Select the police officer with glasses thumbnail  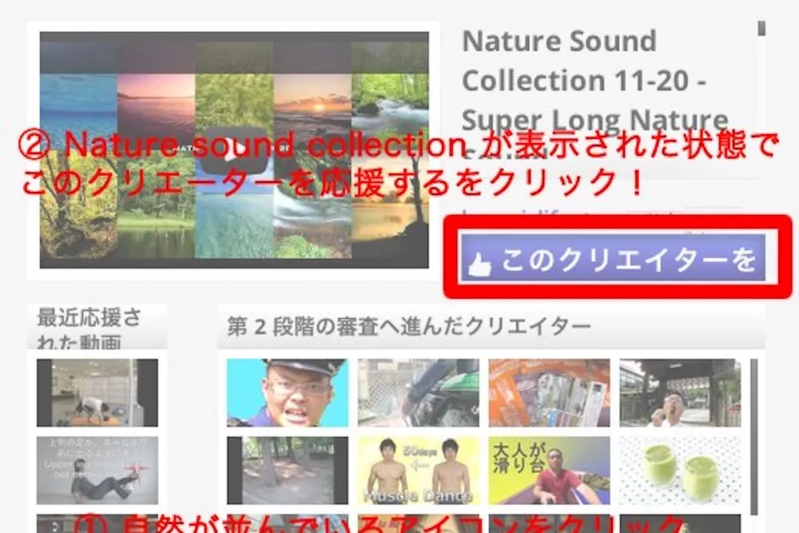[287, 392]
